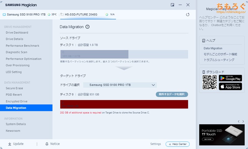Image resolution: width=248 pixels, height=149 pixels.
Task: Click the 30°C temperature indicator
Action: click(x=52, y=15)
